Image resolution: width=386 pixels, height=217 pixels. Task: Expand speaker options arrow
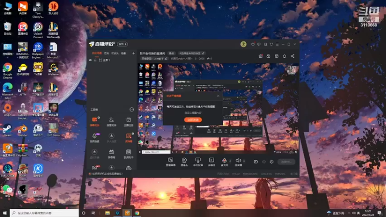click(x=244, y=161)
